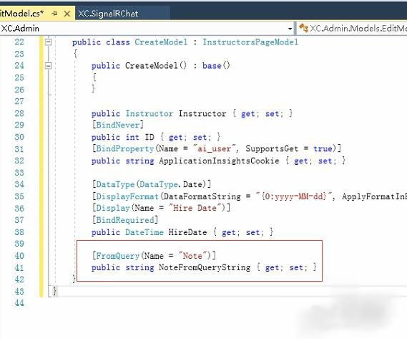Collapse the CreateModel constructor at line 24
The image size is (407, 339).
pyautogui.click(x=48, y=65)
